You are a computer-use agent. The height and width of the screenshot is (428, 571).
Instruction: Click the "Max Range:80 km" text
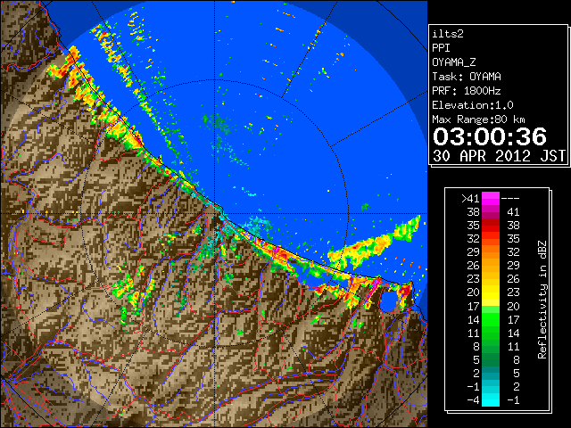[x=478, y=119]
